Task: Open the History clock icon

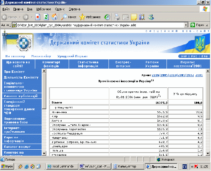Action: (x=107, y=17)
